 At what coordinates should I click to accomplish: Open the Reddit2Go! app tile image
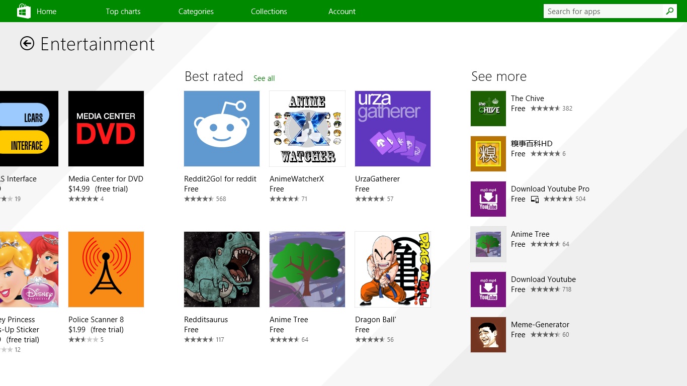click(222, 129)
